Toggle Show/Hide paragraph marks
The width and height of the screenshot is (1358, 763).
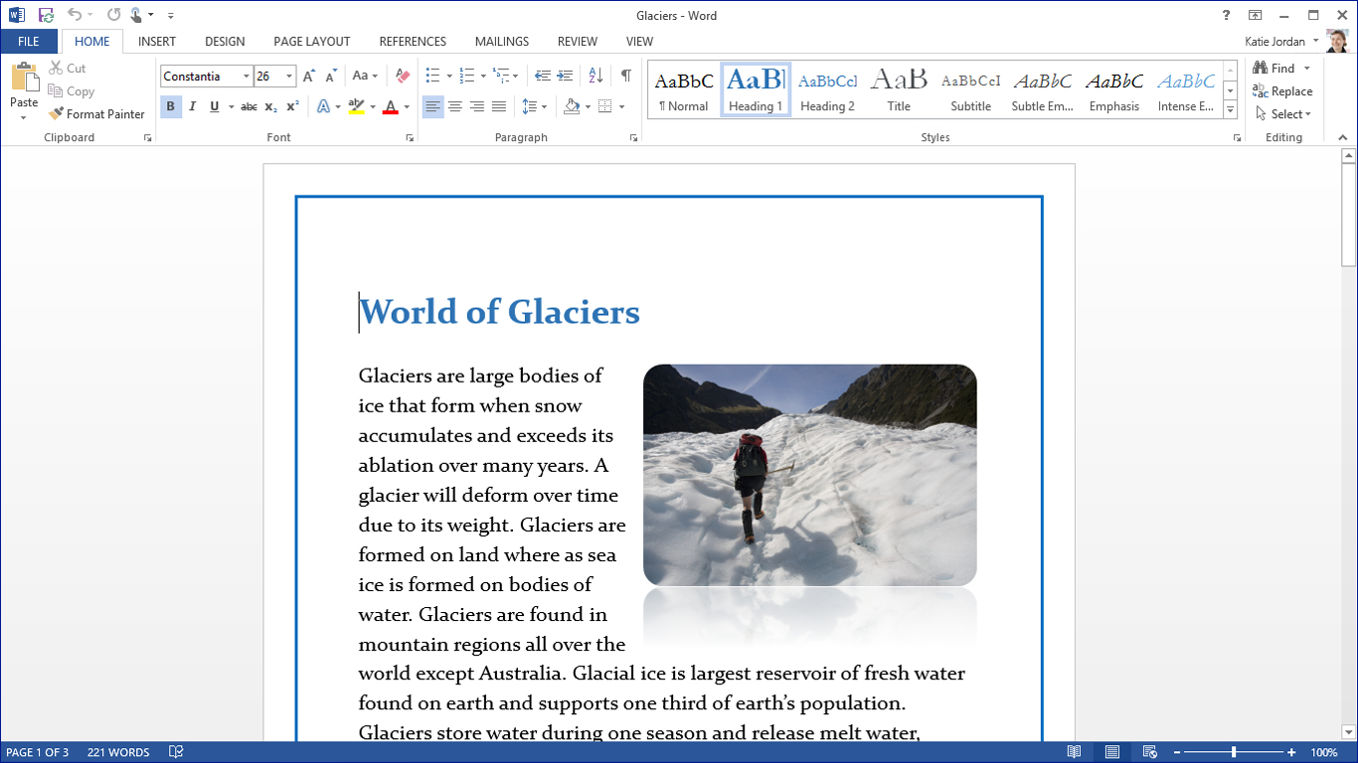point(626,76)
